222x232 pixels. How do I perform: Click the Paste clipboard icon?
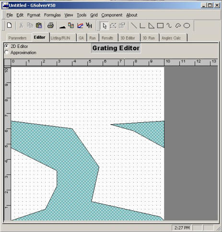(39, 25)
